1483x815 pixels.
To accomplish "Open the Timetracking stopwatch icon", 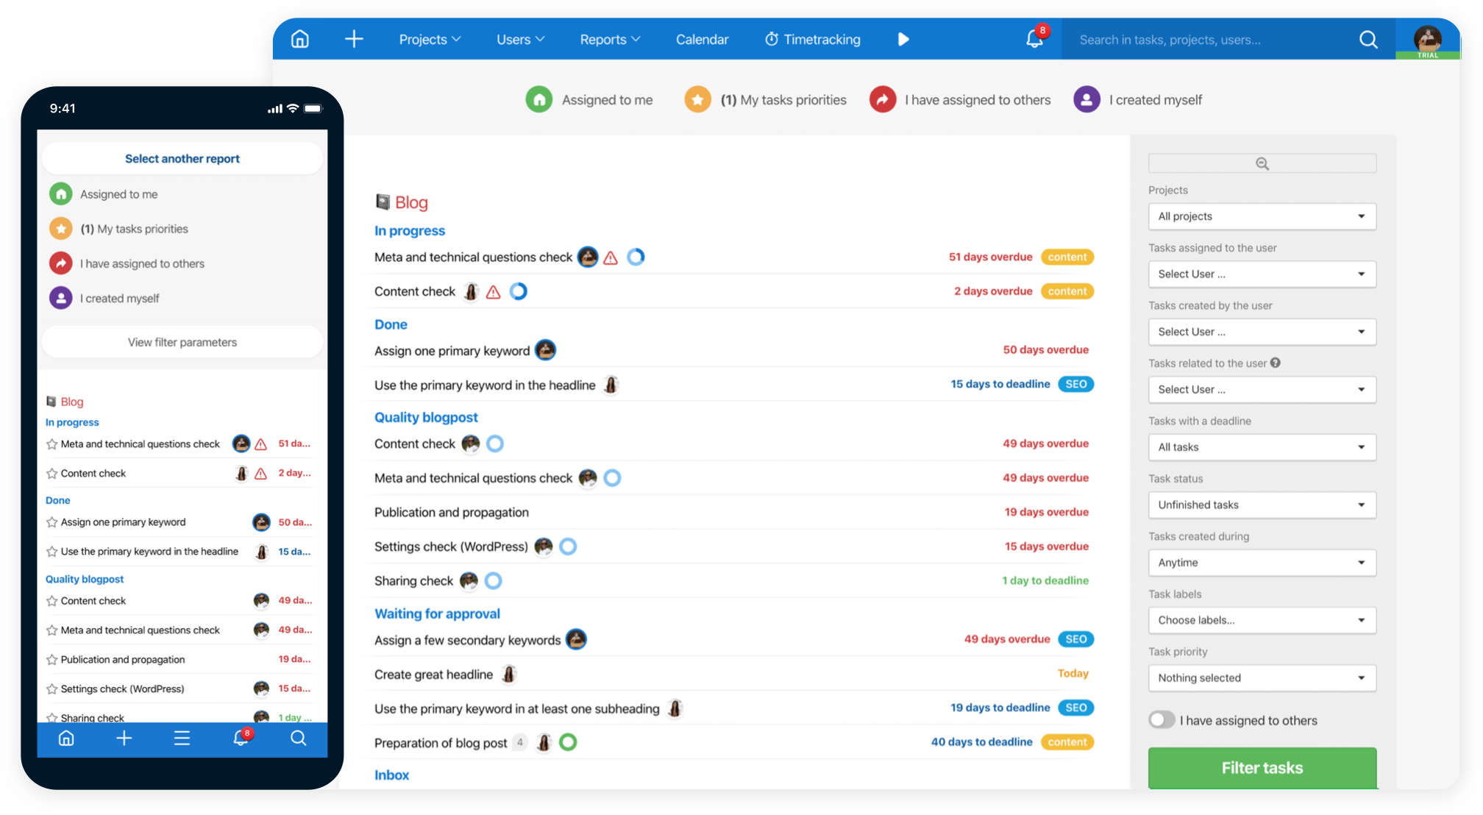I will [772, 39].
